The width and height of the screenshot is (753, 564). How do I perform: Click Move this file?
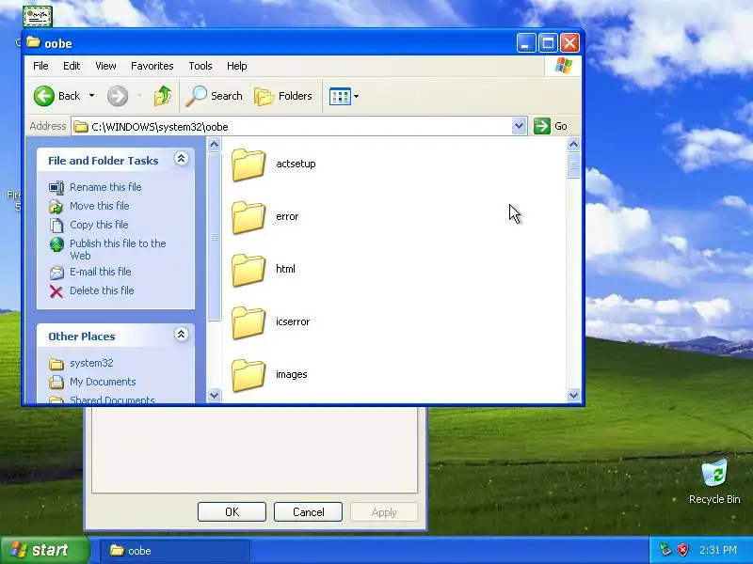(x=100, y=206)
